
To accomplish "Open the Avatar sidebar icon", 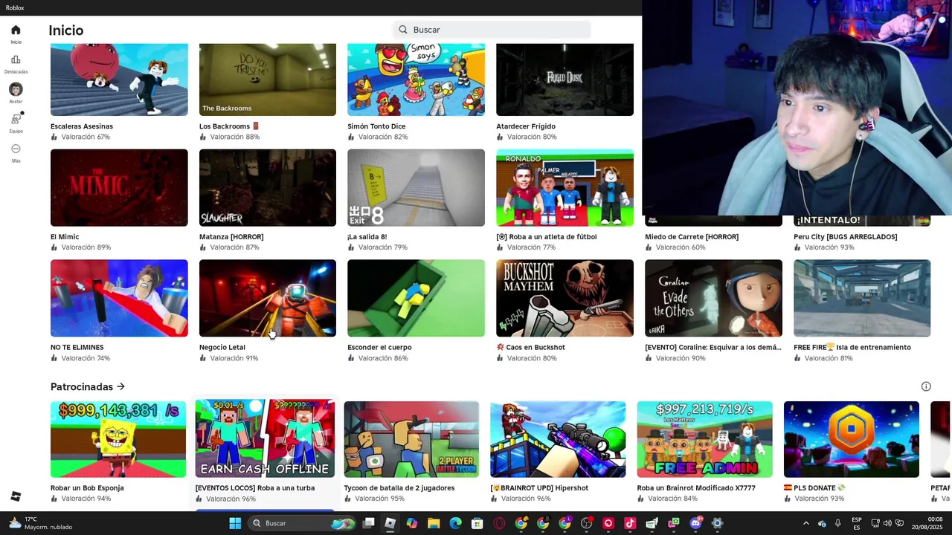I will coord(16,90).
